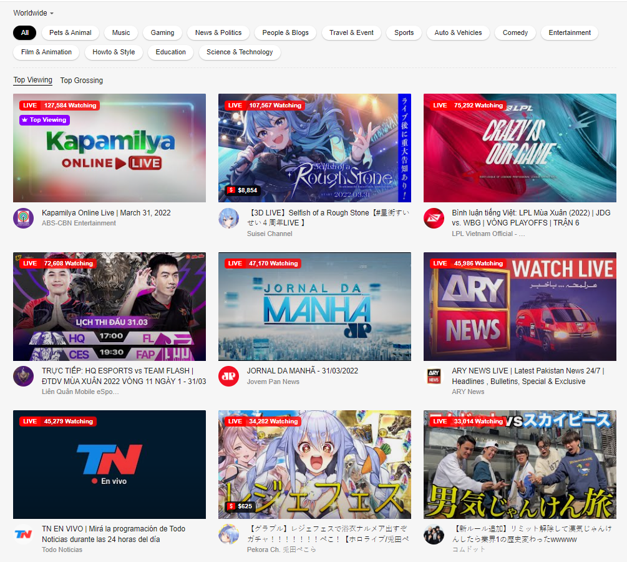Open the JORNAL DA MANHÃ - 31/03/2022 title

[x=303, y=371]
